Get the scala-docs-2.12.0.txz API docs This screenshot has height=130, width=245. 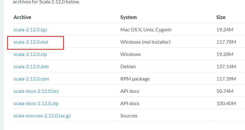36,91
